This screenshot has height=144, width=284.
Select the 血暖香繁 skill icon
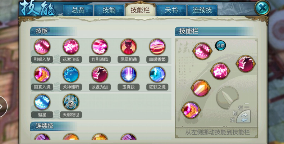tap(157, 46)
